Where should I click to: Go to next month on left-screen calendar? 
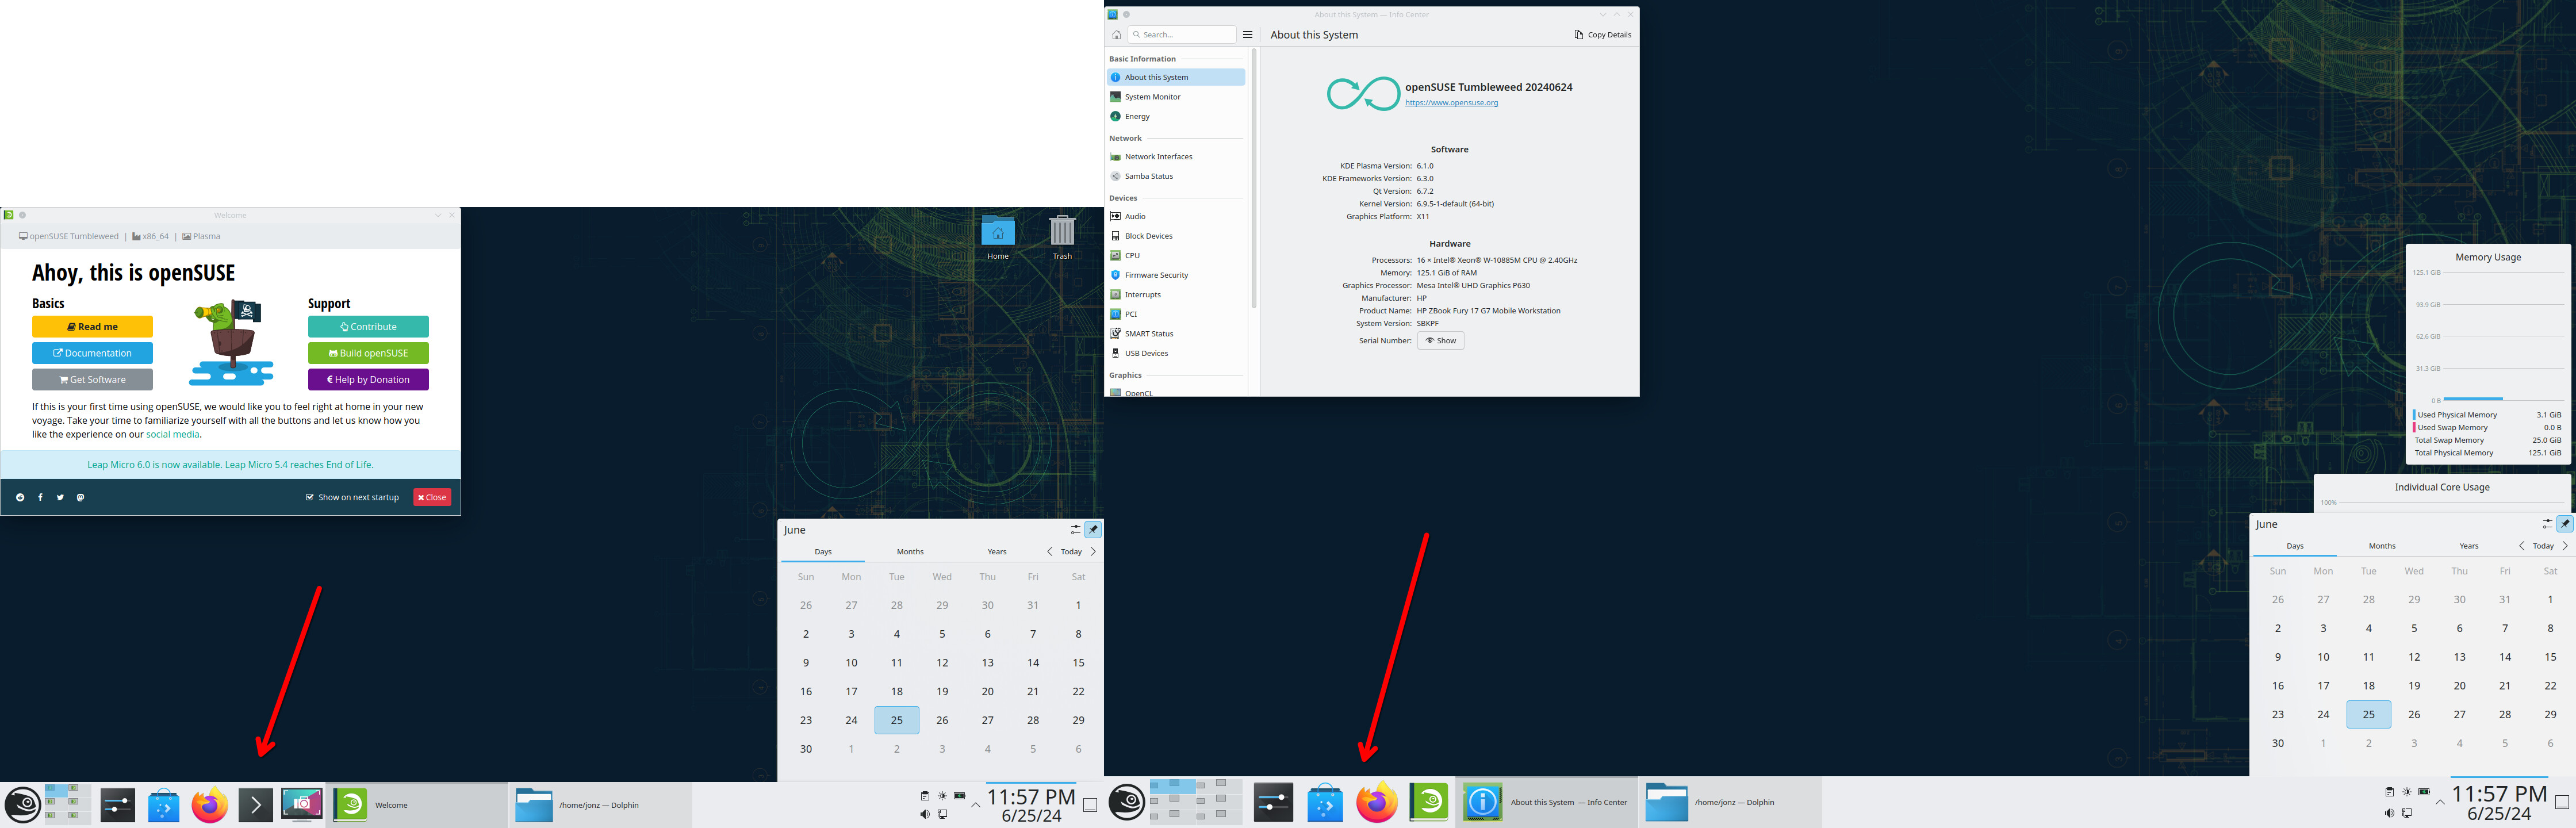(1093, 552)
